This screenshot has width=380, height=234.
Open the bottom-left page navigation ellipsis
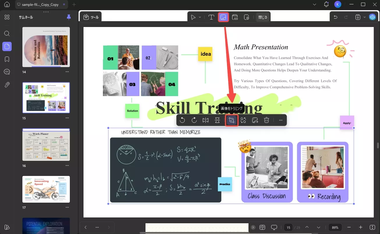pyautogui.click(x=97, y=227)
